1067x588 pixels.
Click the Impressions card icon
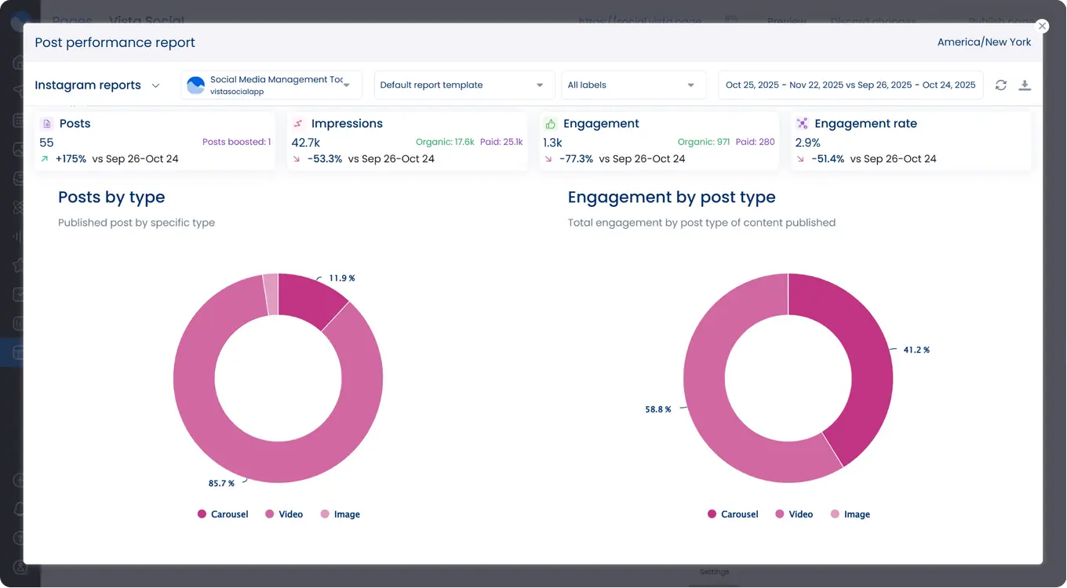(x=297, y=124)
